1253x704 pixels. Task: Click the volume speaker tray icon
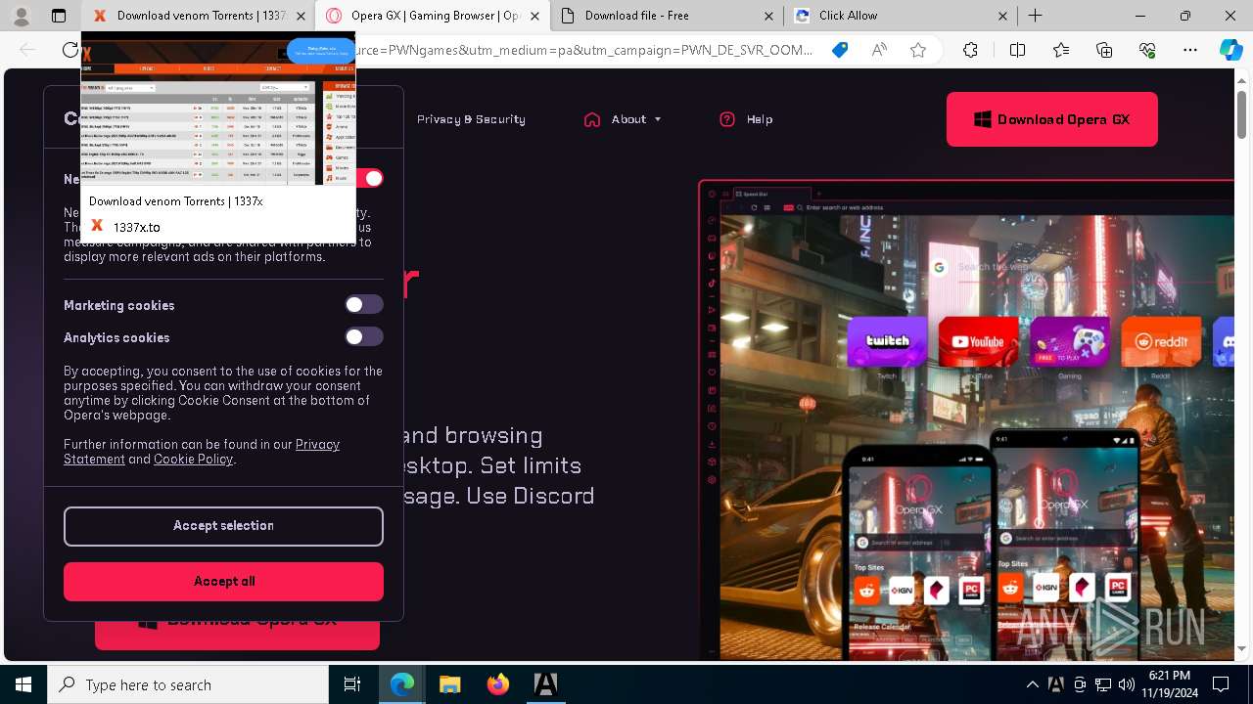pyautogui.click(x=1126, y=684)
